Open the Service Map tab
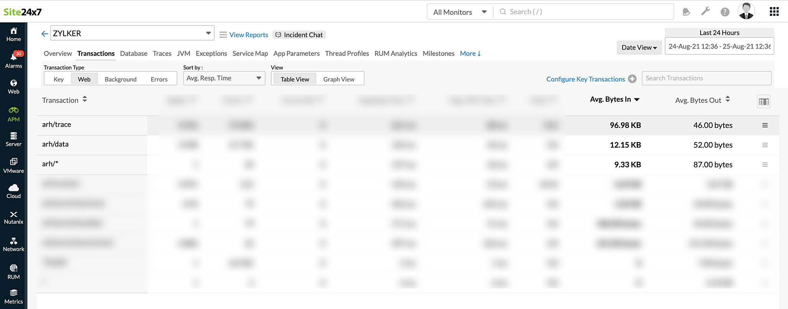Screen dimensions: 788x309 (250, 54)
